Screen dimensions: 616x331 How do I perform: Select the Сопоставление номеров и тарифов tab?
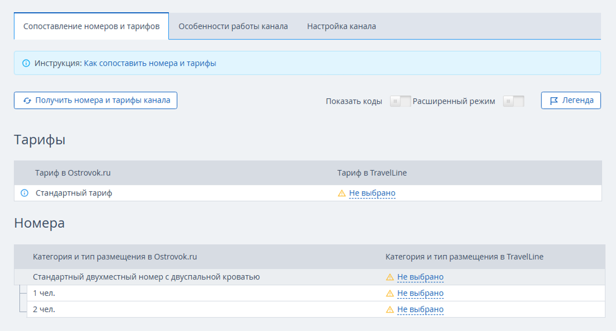(x=91, y=27)
